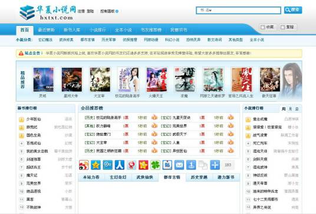Open the 新书入库 navigation item
316x214 pixels.
[72, 30]
